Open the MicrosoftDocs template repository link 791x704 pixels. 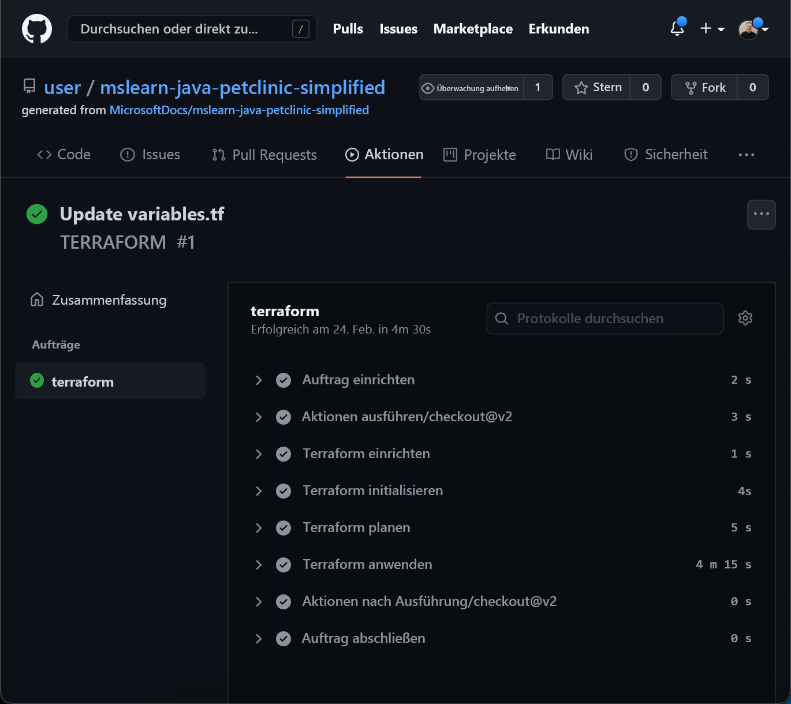pos(239,110)
